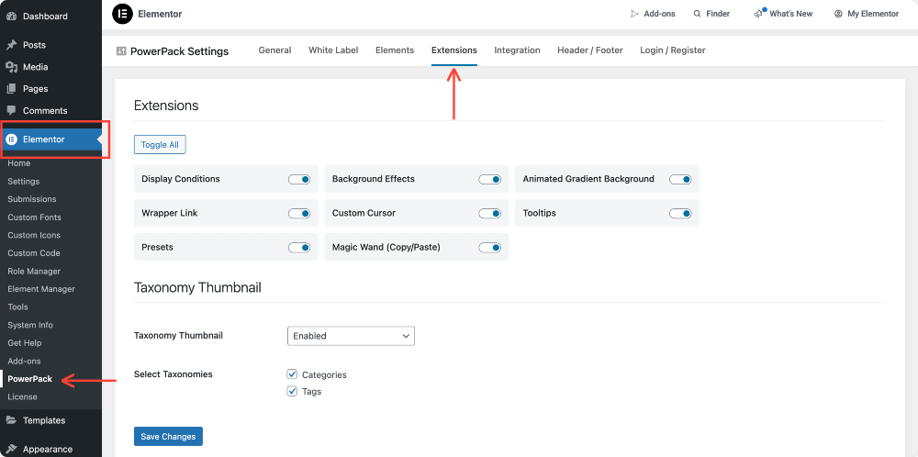The height and width of the screenshot is (457, 918).
Task: Open Submissions submenu item
Action: click(31, 199)
